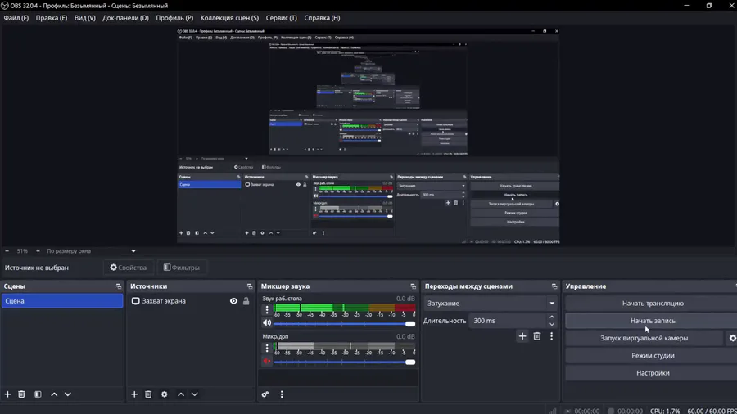Image resolution: width=737 pixels, height=414 pixels.
Task: Delete the selected scene with trash icon
Action: 21,394
